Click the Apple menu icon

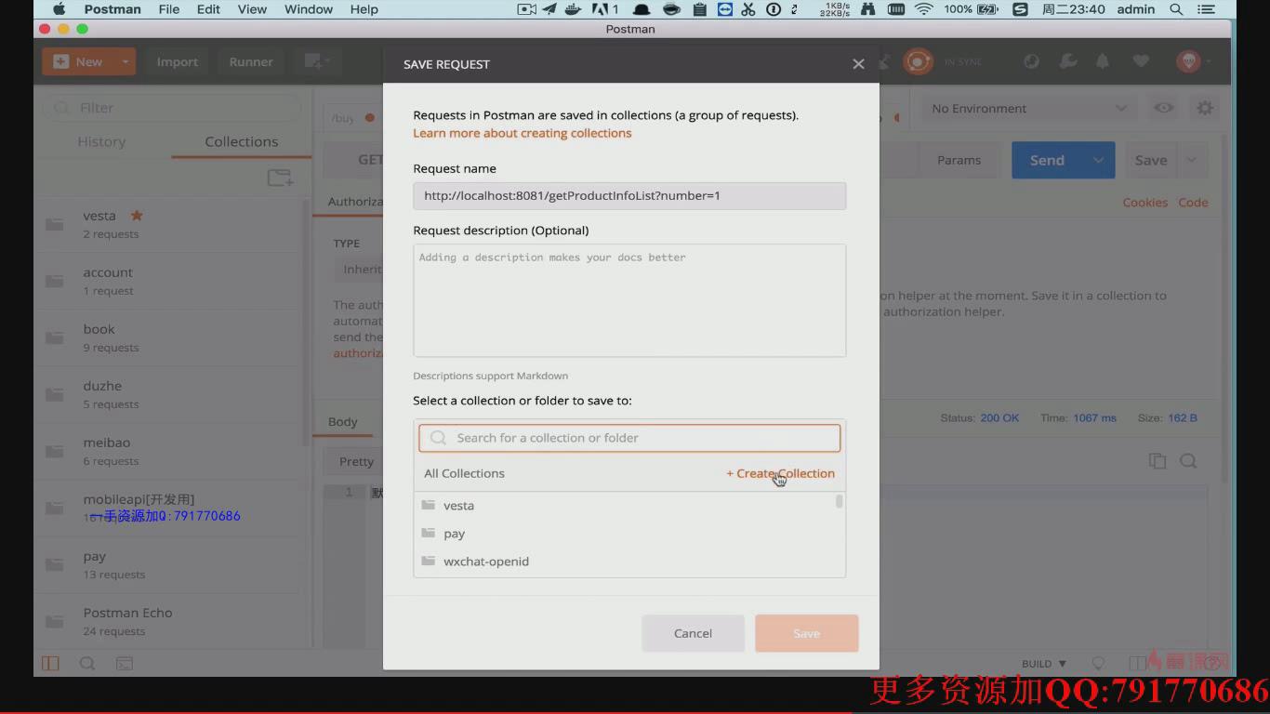click(x=60, y=9)
